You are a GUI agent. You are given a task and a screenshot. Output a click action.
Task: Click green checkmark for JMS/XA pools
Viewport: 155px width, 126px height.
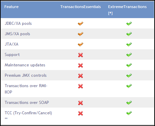click(x=129, y=34)
